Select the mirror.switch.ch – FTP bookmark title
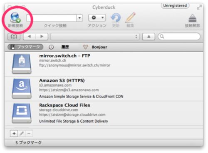This screenshot has width=208, height=153. 64,56
